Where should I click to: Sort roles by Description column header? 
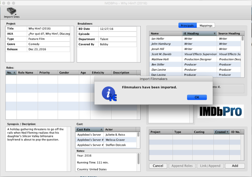pyautogui.click(x=124, y=73)
